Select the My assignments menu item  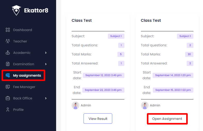(27, 75)
